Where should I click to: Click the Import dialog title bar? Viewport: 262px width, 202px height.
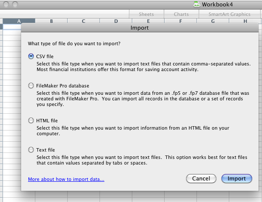140,28
